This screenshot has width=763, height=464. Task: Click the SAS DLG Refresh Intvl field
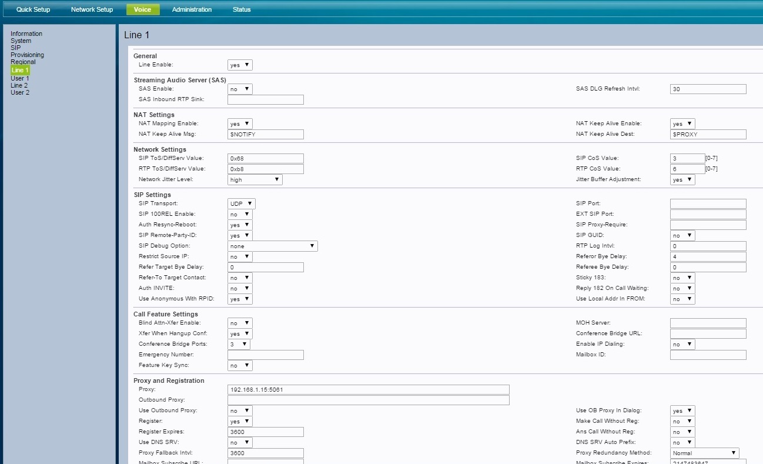708,89
